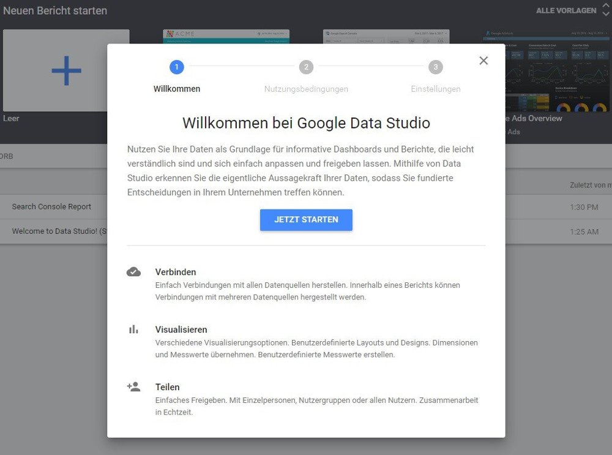
Task: Click the cloud icon beside Verbinden
Action: 133,272
